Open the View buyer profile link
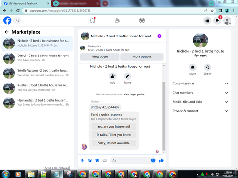 [x=134, y=94]
